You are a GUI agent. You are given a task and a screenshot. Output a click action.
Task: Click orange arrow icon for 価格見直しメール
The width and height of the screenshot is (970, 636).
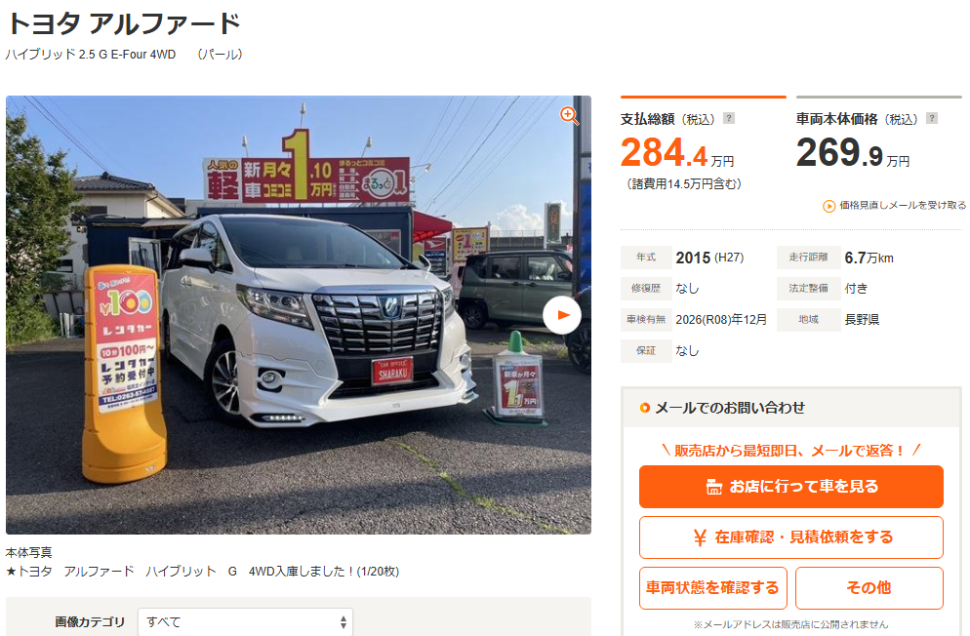click(x=829, y=206)
